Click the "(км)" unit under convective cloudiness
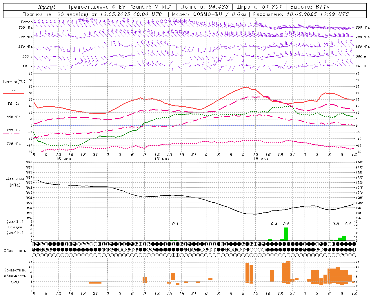This screenshot has height=296, width=371. pos(15,282)
